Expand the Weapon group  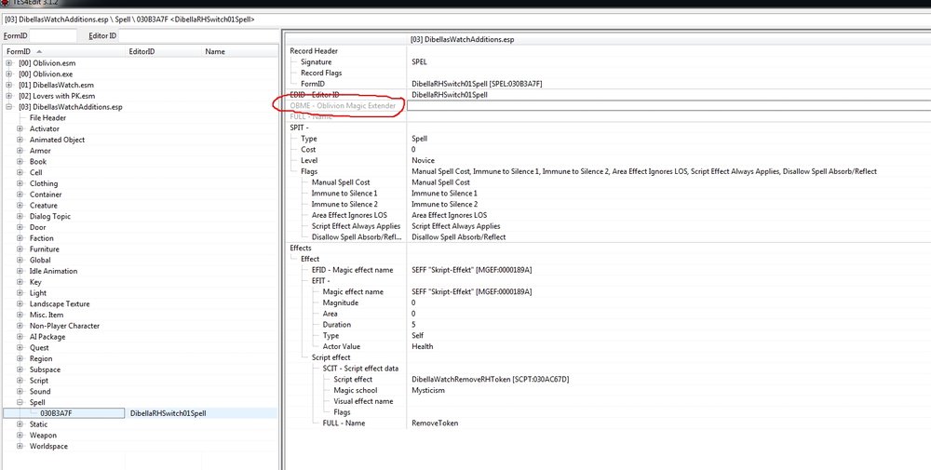coord(20,435)
